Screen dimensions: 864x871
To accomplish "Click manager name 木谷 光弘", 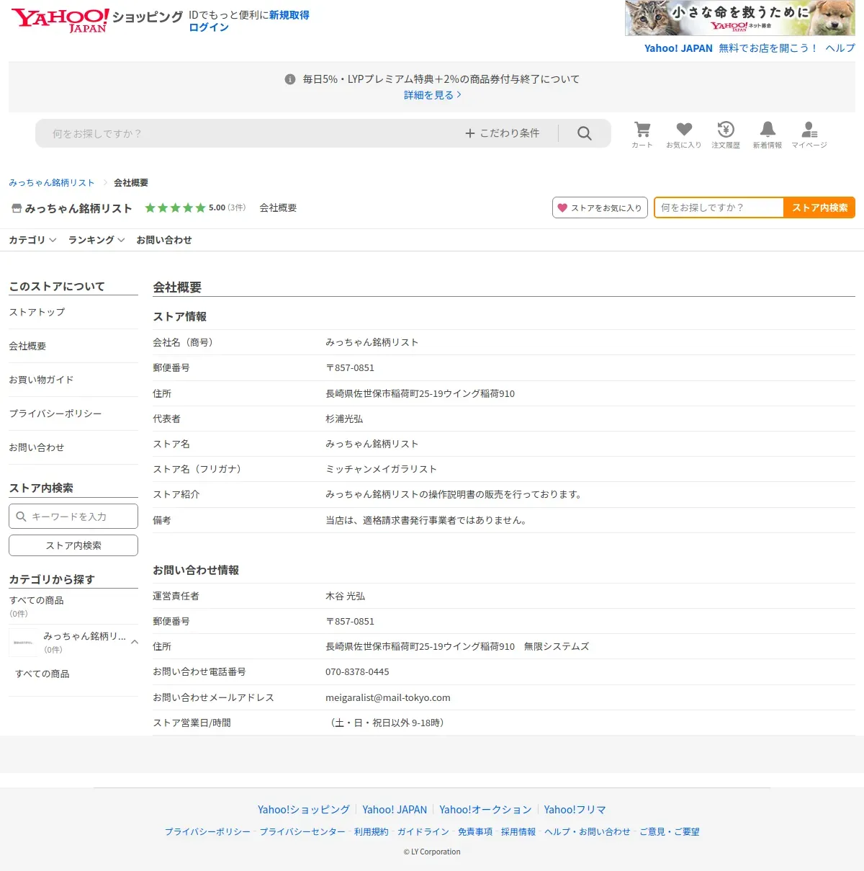I will point(346,596).
